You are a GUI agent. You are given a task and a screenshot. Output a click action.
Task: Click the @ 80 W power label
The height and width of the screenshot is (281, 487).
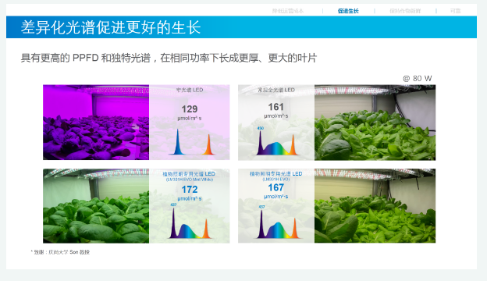tap(418, 78)
